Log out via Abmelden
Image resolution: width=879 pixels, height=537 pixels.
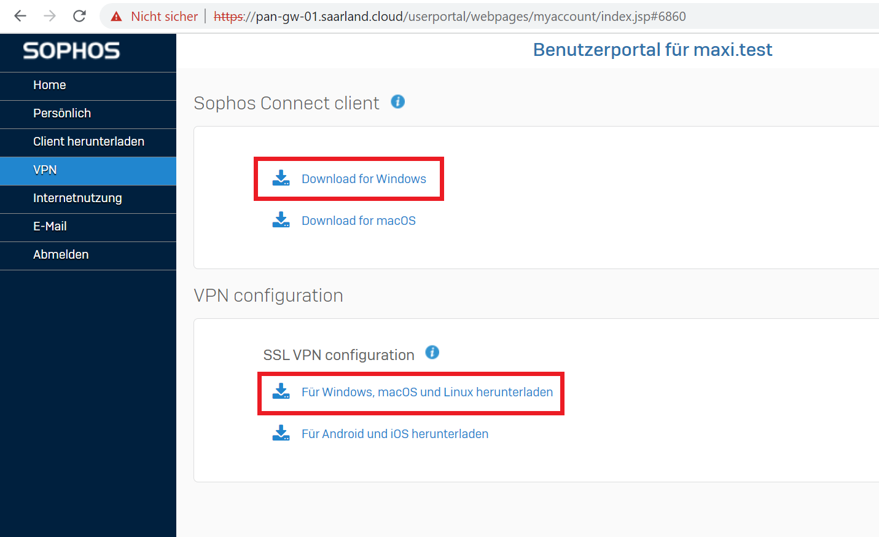[x=88, y=255]
